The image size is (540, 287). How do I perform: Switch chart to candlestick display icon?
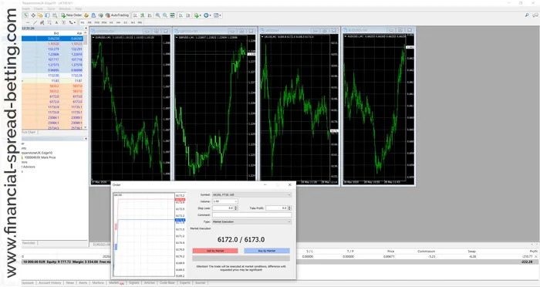(x=143, y=15)
